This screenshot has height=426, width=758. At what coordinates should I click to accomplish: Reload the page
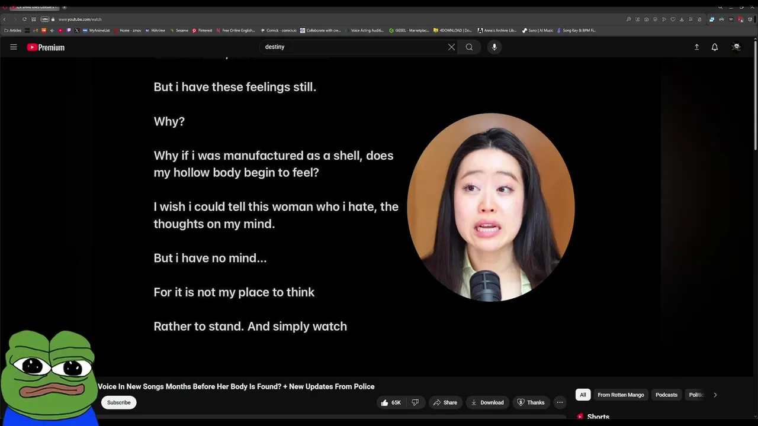pos(24,20)
